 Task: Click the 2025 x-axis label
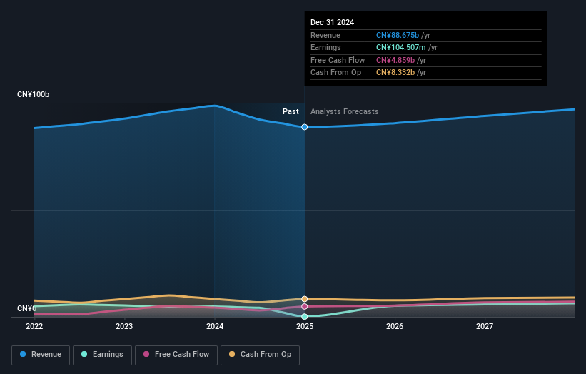[x=305, y=326]
